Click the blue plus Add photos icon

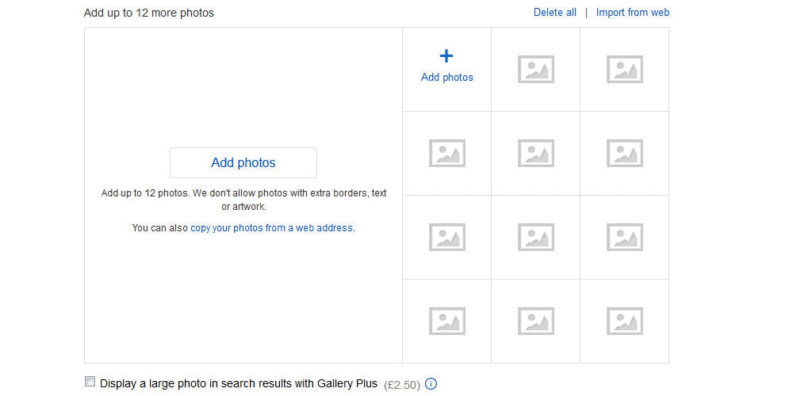tap(446, 55)
